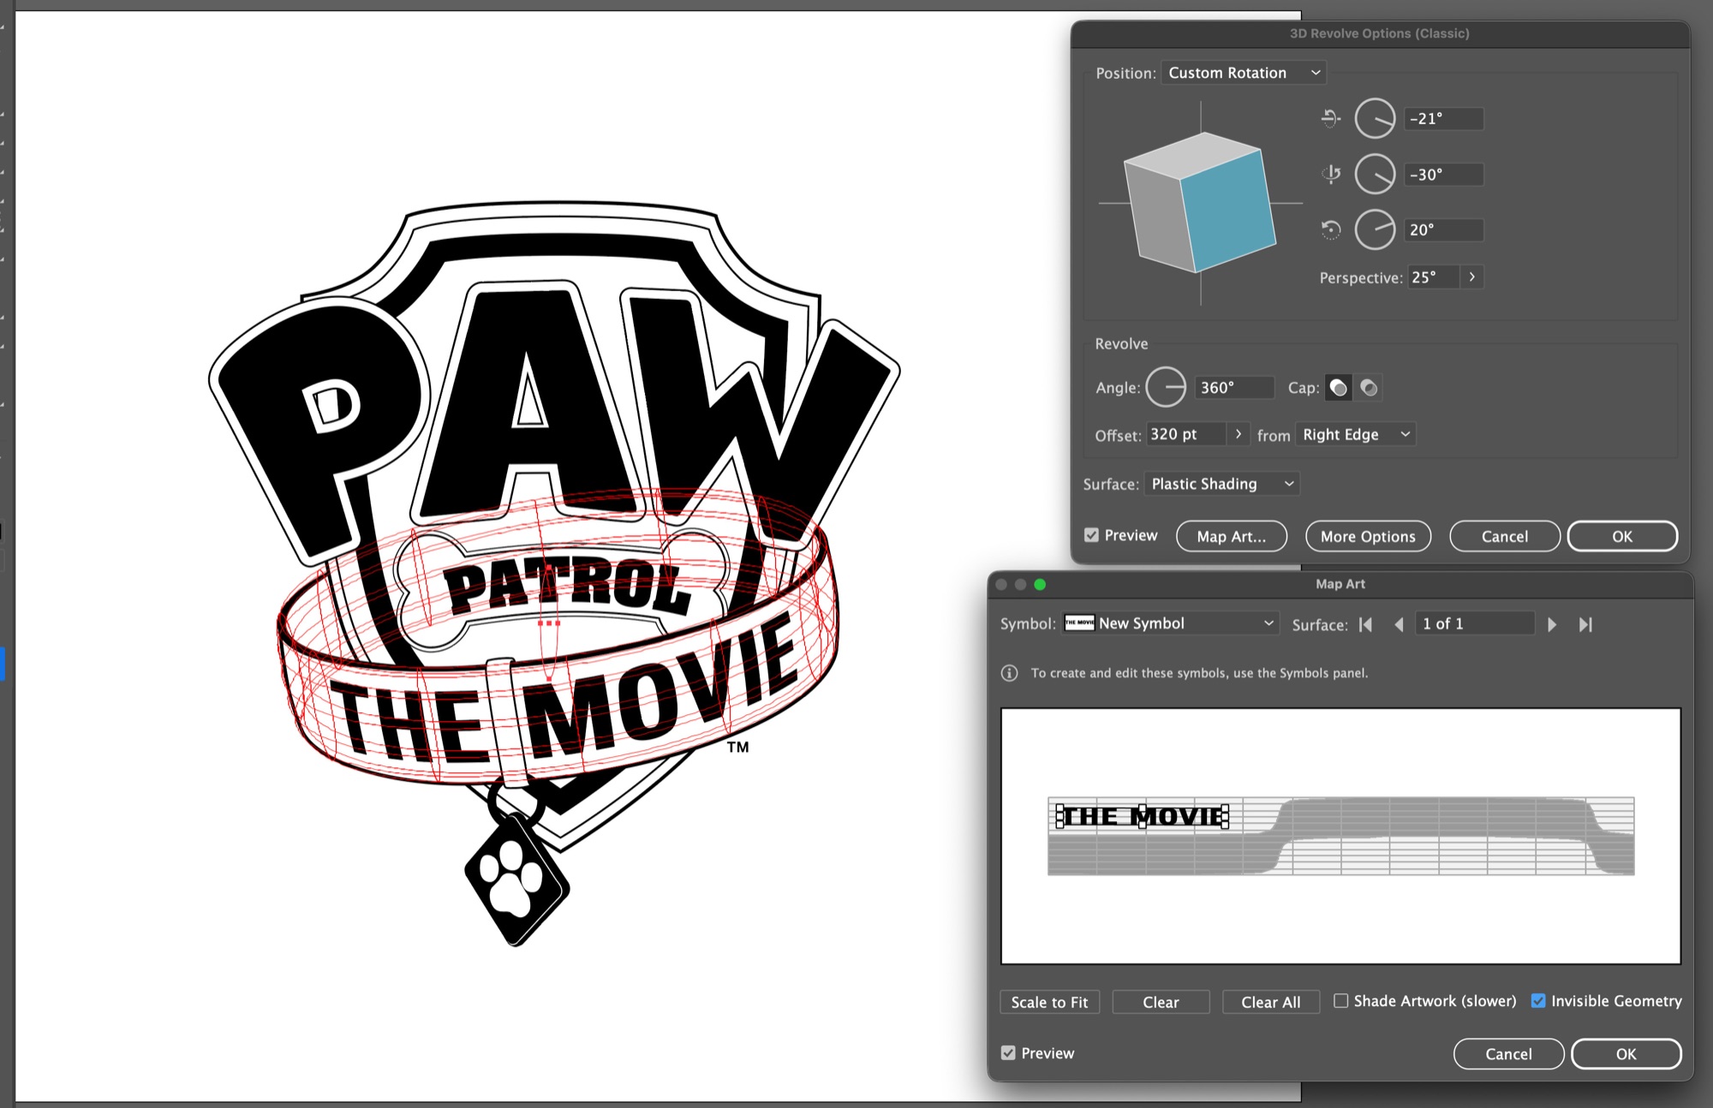Screen dimensions: 1713x1108
Task: Click the Clear All button
Action: click(x=1270, y=1002)
